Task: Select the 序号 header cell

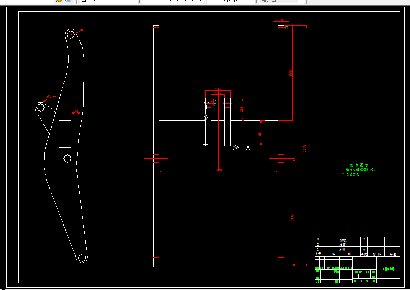Action: (x=318, y=254)
